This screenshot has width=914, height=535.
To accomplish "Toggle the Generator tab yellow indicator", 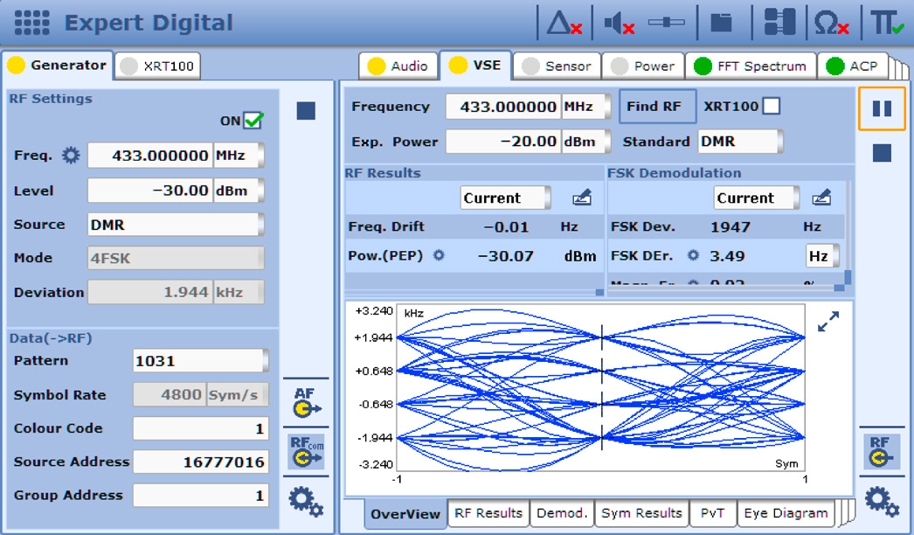I will 16,66.
